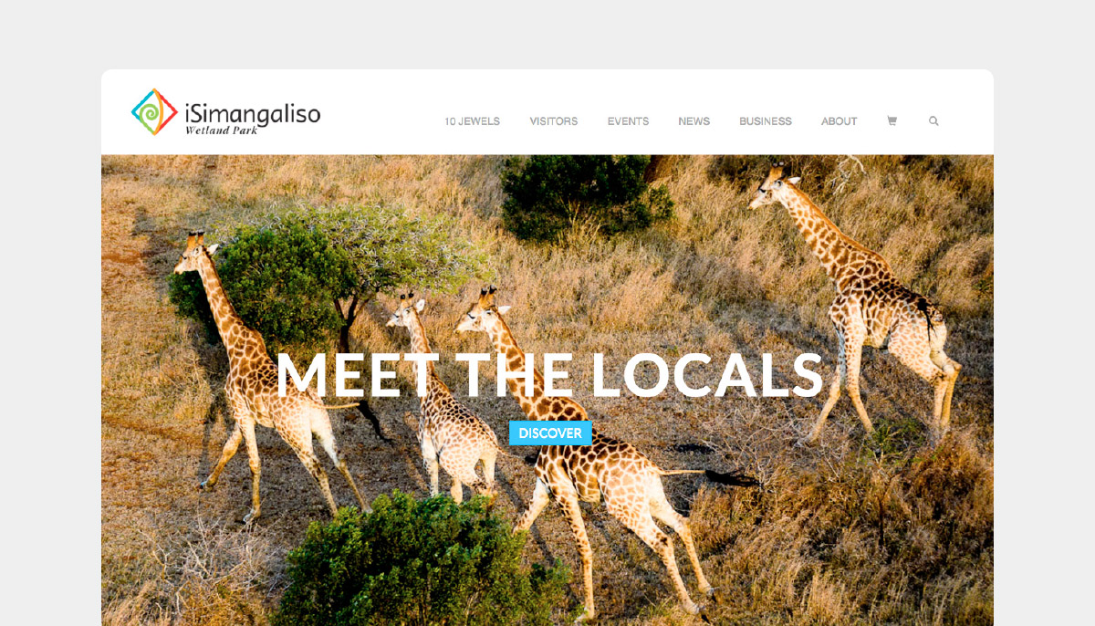The height and width of the screenshot is (626, 1095).
Task: Open search with the magnifier icon
Action: (933, 120)
